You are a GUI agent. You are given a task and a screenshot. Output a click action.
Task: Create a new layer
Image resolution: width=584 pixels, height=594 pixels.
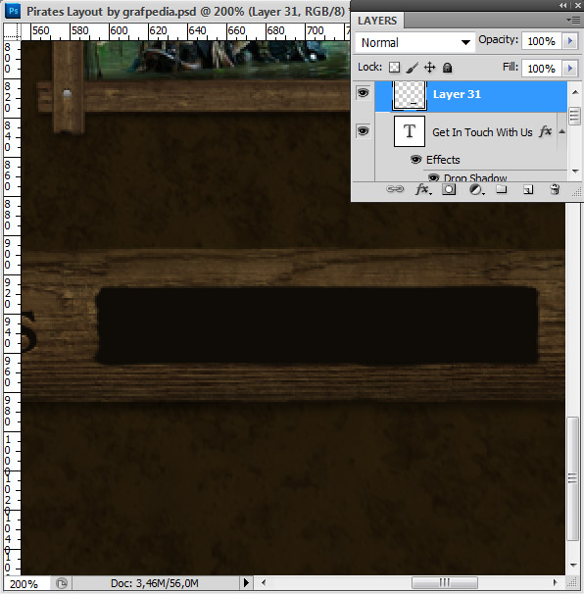point(528,189)
